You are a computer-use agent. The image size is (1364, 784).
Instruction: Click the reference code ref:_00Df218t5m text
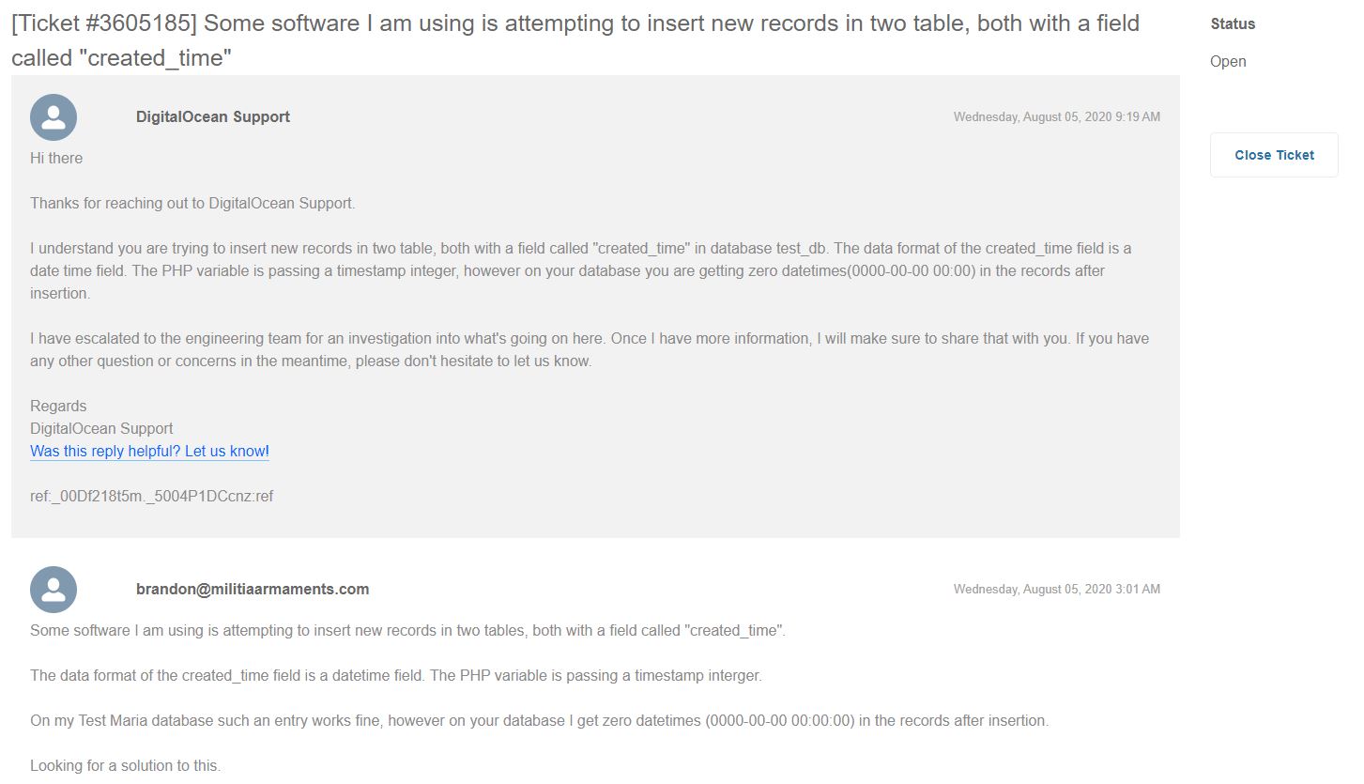152,497
